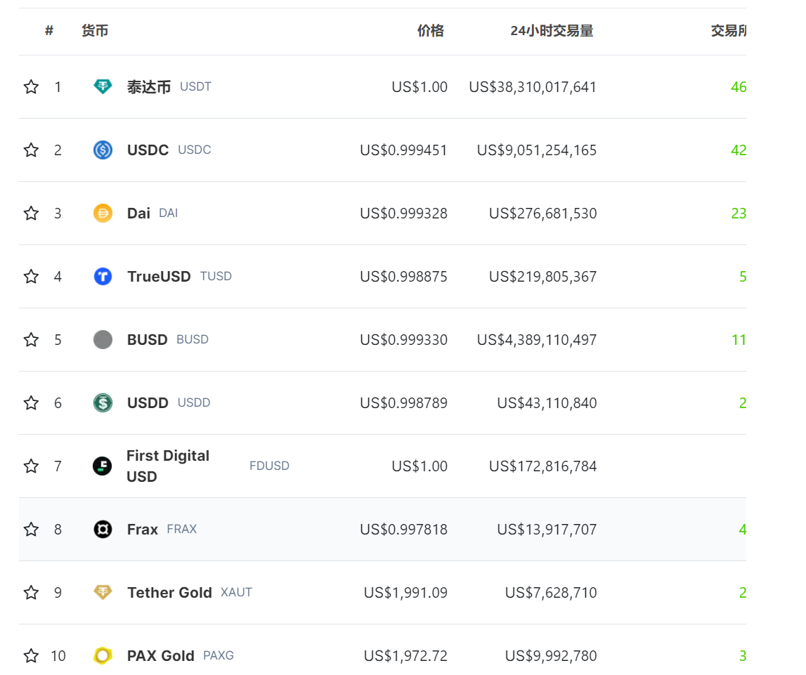Toggle the PAX Gold favorite star
Viewport: 806px width, 675px height.
[x=32, y=655]
